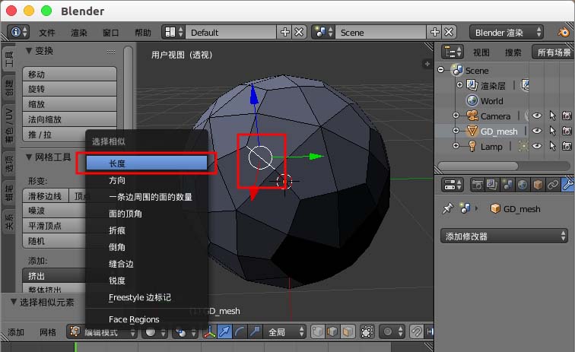The image size is (575, 352).
Task: Add a new scene with plus button
Action: click(x=434, y=32)
